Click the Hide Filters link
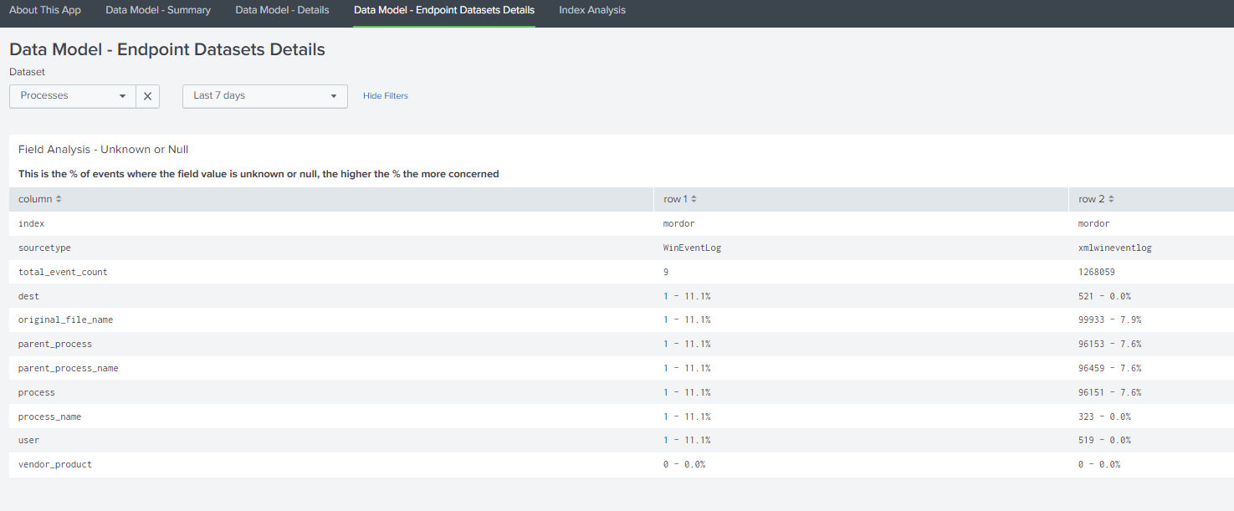1234x511 pixels. 386,96
